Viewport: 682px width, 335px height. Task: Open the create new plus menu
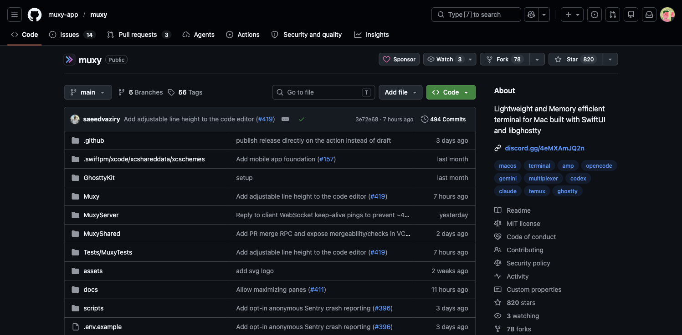[x=572, y=15]
